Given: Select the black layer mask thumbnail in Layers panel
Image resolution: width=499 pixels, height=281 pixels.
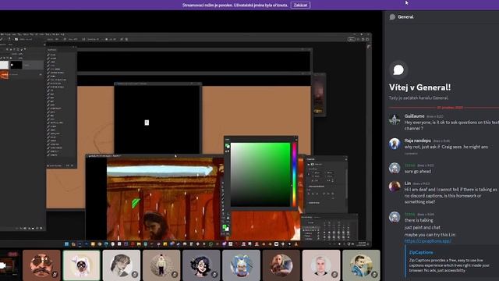Looking at the screenshot, I should tap(16, 65).
